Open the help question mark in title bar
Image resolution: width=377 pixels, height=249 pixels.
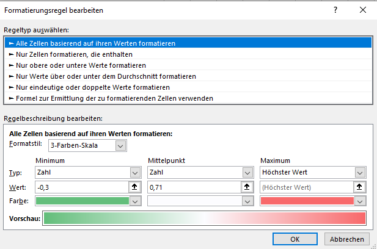click(335, 10)
